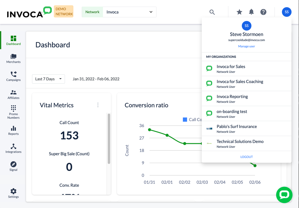Expand the Network Invoca dropdown
The height and width of the screenshot is (208, 299).
tap(129, 12)
